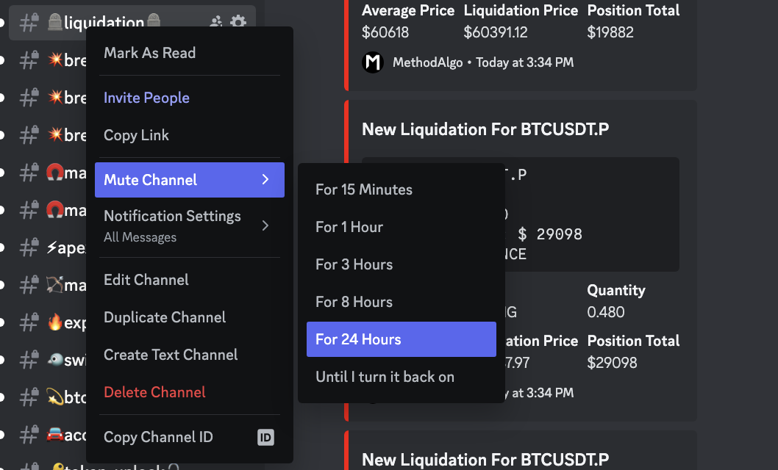Click the locked hash icon of the liquidation channel

click(29, 23)
